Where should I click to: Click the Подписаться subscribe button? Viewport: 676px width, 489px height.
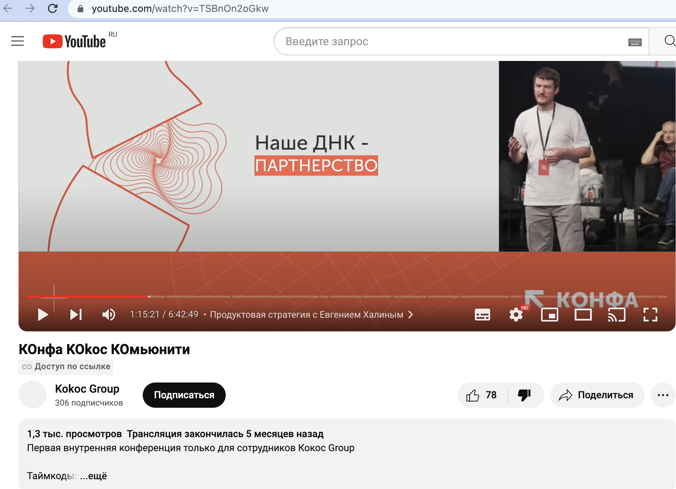(x=184, y=395)
